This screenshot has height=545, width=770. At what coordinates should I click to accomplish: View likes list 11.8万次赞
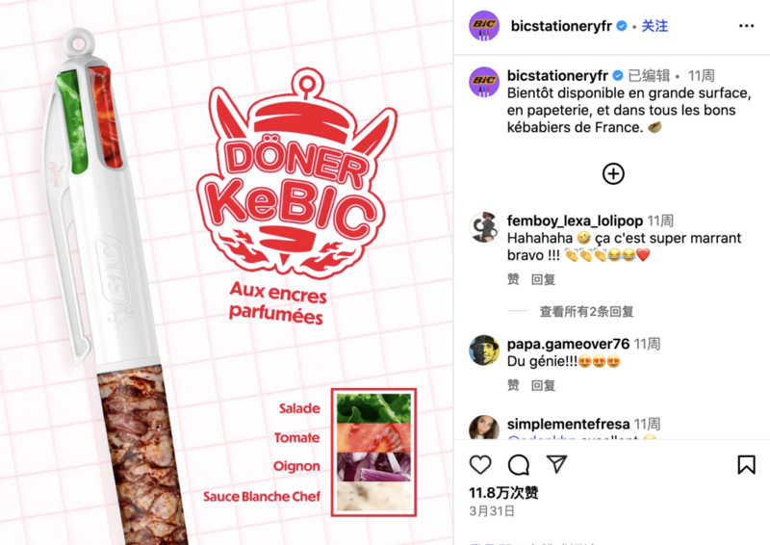pyautogui.click(x=503, y=492)
